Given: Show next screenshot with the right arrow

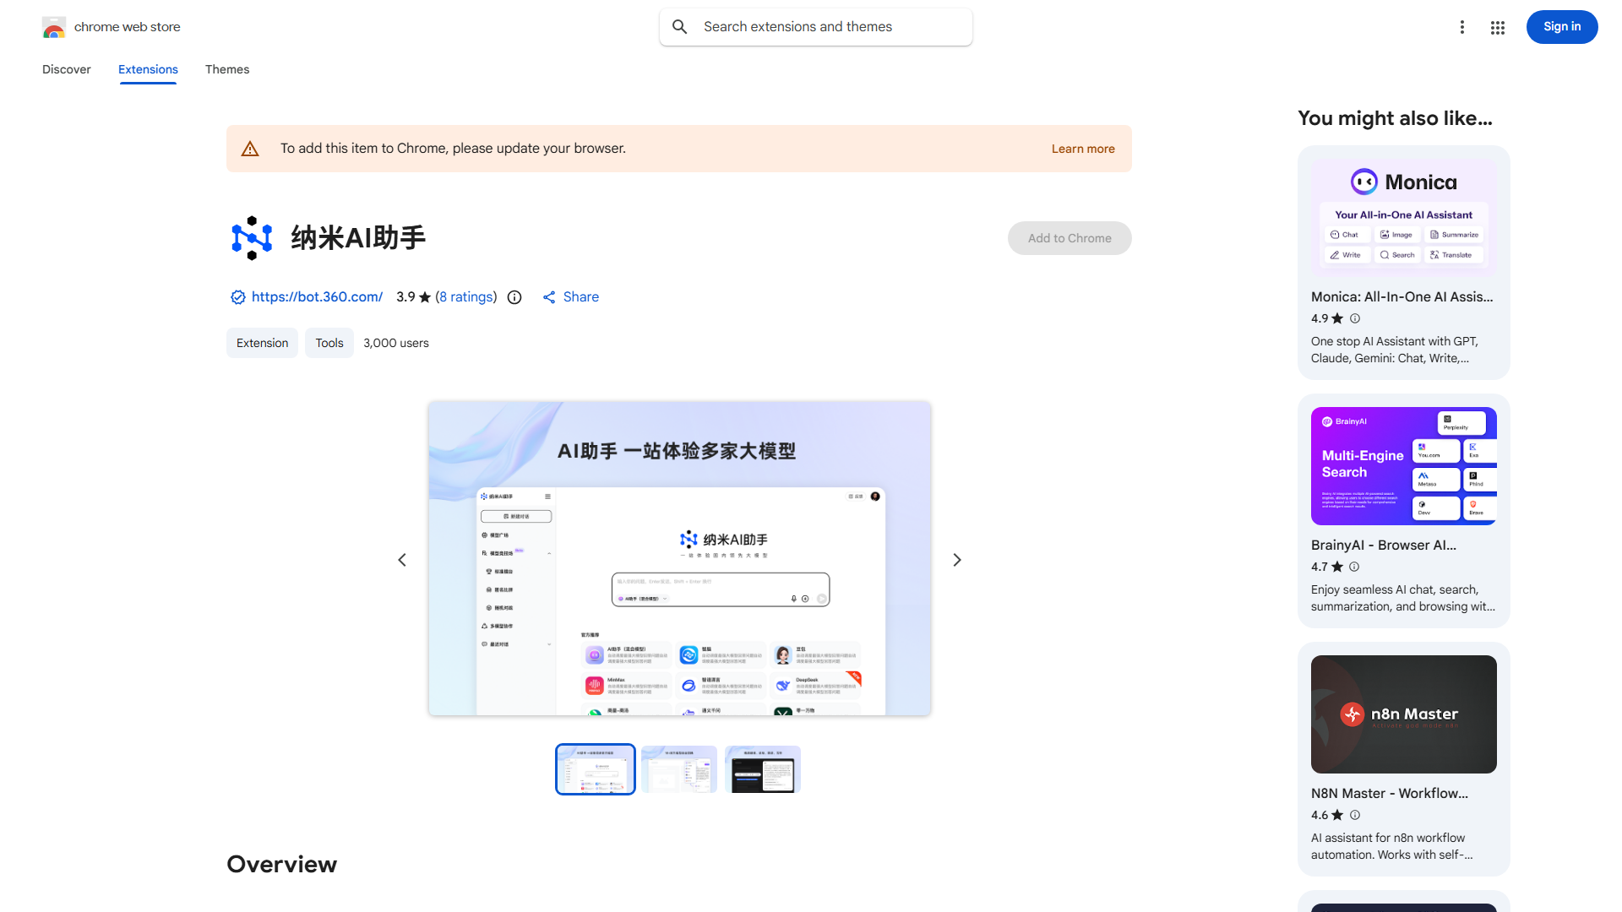Looking at the screenshot, I should click(x=956, y=559).
